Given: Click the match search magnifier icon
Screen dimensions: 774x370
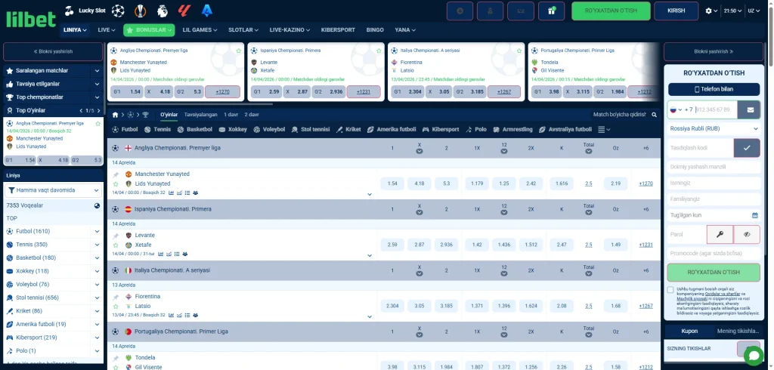Looking at the screenshot, I should pyautogui.click(x=653, y=115).
